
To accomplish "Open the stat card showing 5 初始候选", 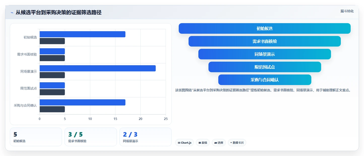I will 36,137.
